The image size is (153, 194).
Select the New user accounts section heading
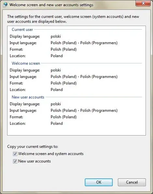[x=28, y=97]
